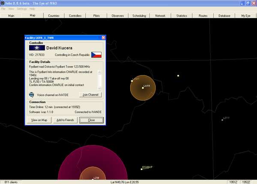The width and height of the screenshot is (257, 184).
Task: Open the Settings menu
Action: [22, 9]
